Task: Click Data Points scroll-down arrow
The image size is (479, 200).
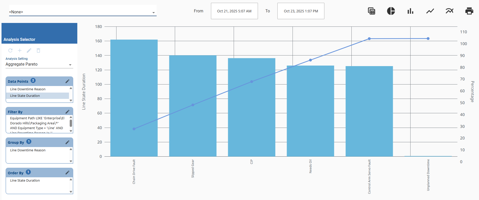Action: pyautogui.click(x=71, y=100)
